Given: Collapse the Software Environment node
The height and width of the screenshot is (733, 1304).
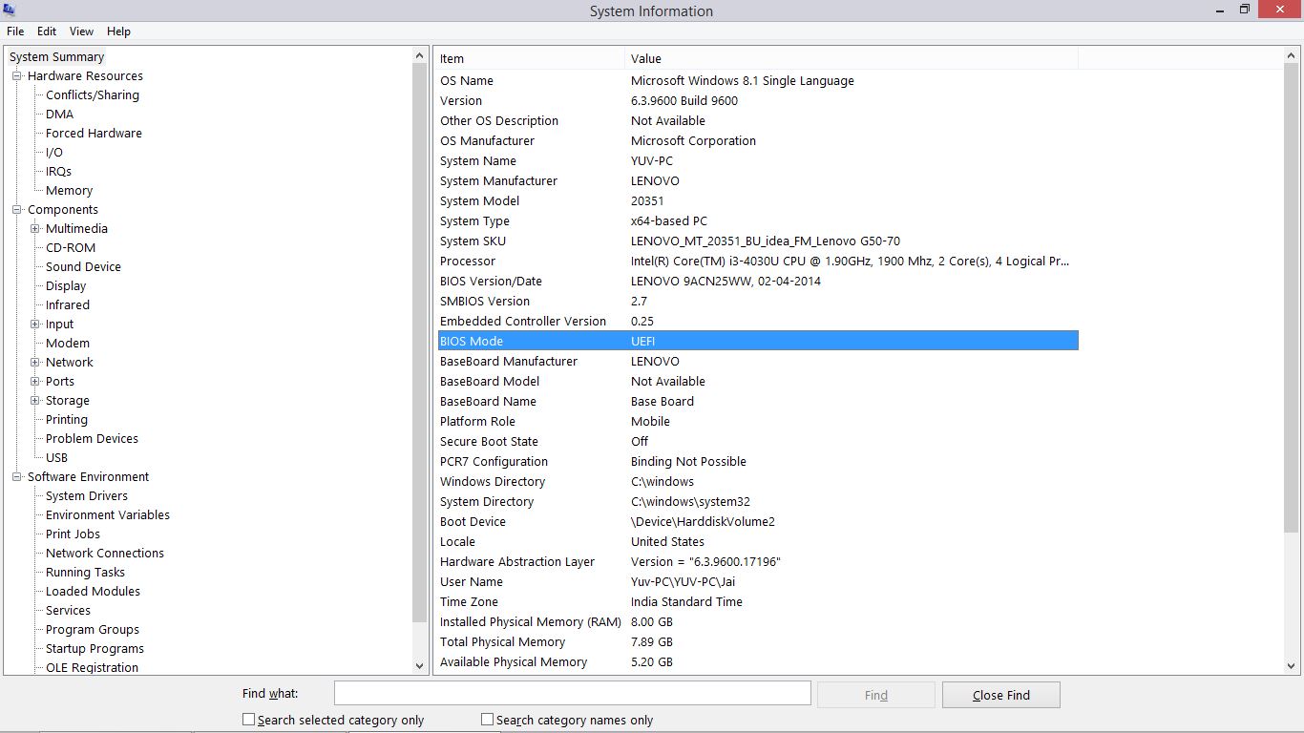Looking at the screenshot, I should (17, 477).
